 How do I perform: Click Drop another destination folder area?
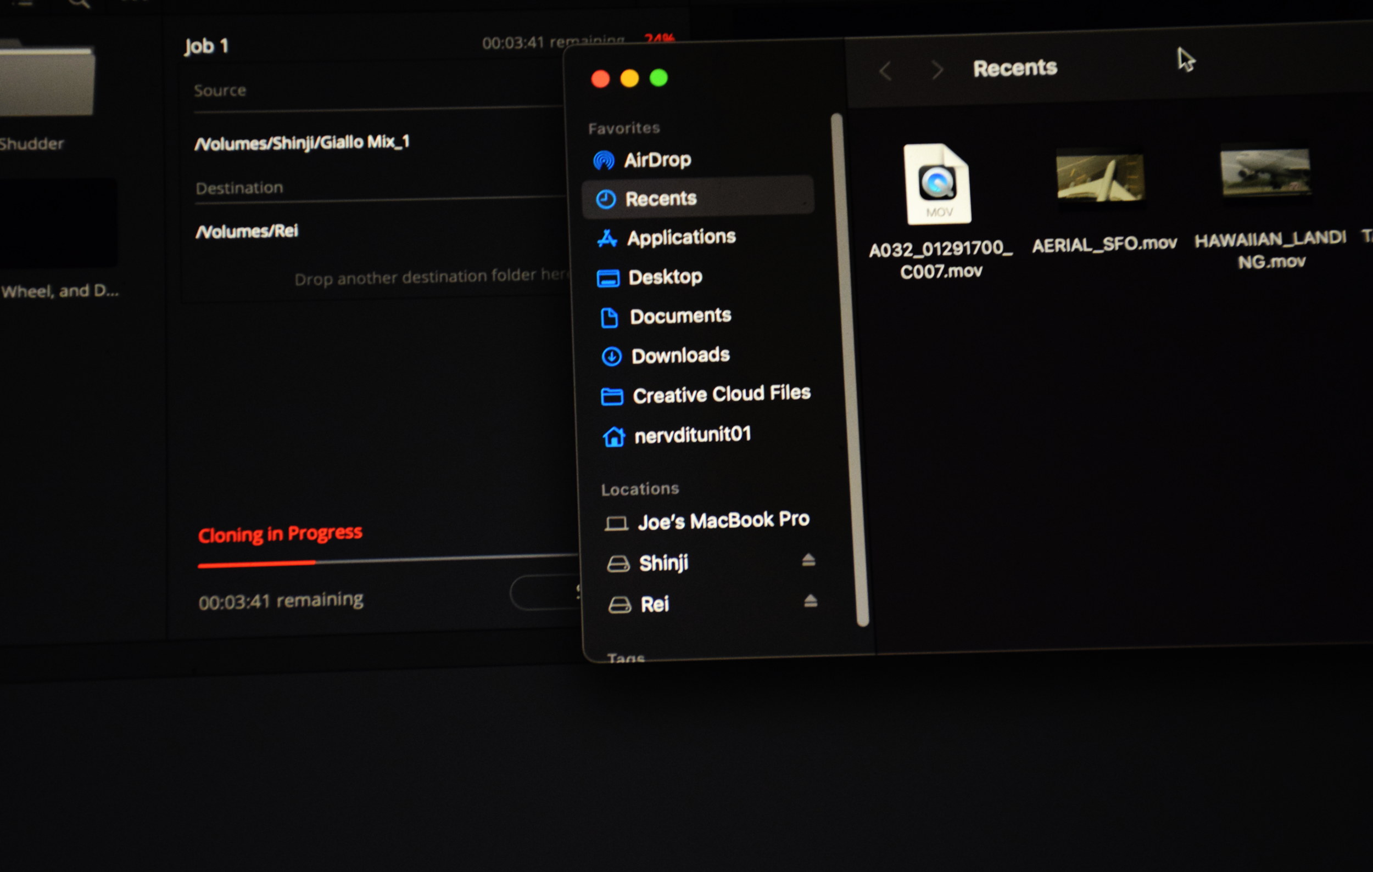(x=431, y=277)
